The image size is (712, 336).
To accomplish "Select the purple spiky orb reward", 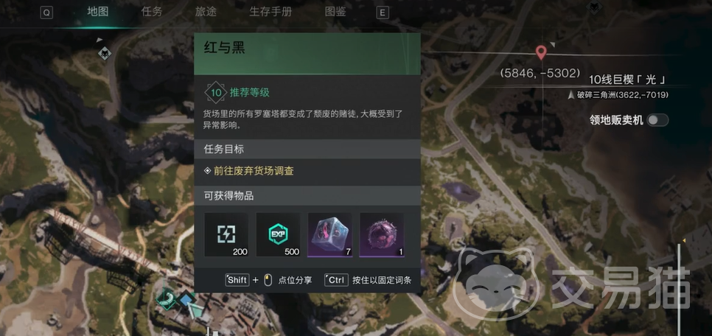I will click(x=382, y=235).
